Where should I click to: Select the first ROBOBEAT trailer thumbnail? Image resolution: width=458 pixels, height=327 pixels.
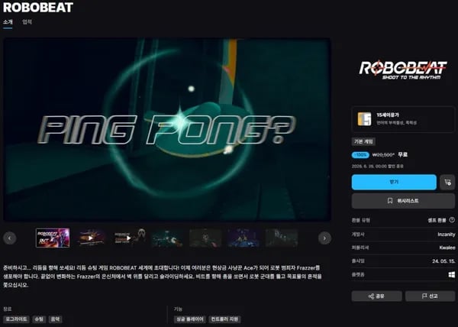click(53, 238)
